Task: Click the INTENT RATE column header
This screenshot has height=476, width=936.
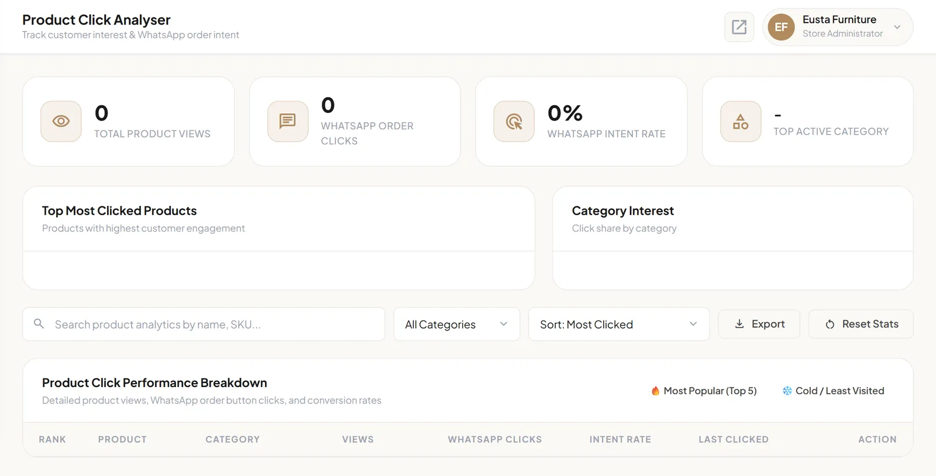Action: click(x=620, y=439)
